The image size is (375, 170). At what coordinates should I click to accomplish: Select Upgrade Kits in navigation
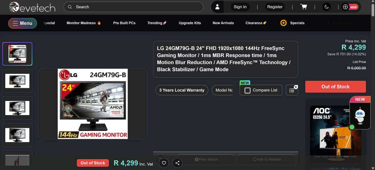click(190, 23)
